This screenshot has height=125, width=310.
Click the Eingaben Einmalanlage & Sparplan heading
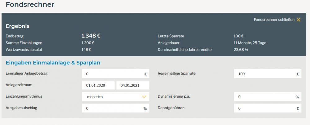[x=53, y=63]
